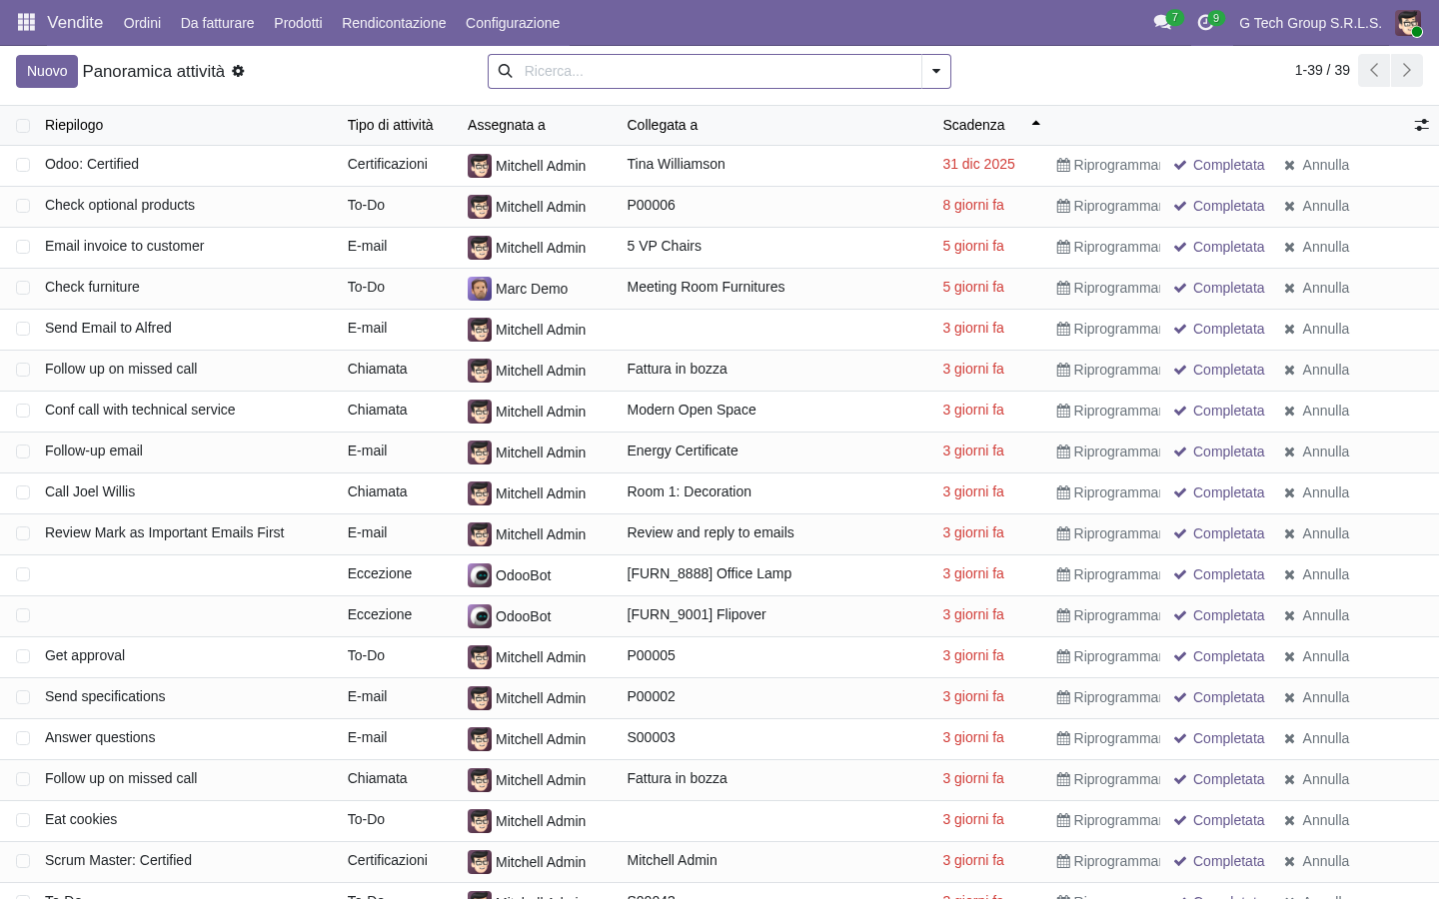
Task: Select the Send Email to Alfred row checkbox
Action: [23, 329]
